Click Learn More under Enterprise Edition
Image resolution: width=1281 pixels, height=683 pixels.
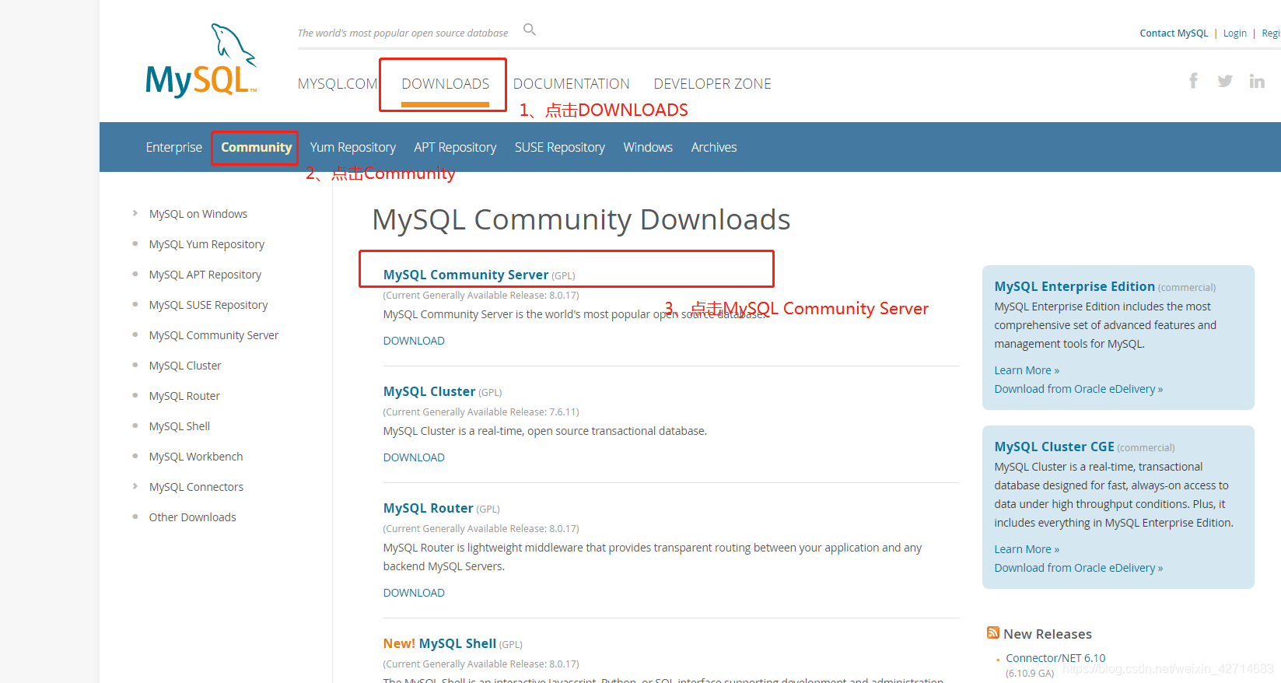pyautogui.click(x=1027, y=370)
